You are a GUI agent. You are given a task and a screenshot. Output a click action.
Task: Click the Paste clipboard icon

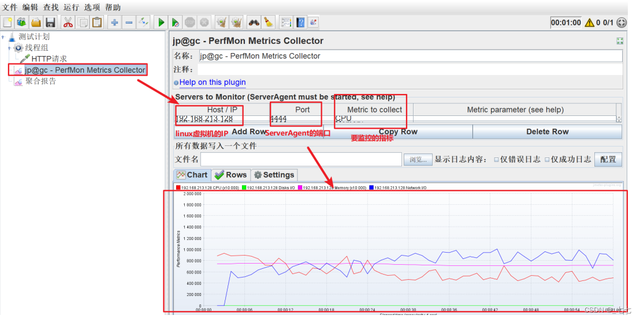97,22
